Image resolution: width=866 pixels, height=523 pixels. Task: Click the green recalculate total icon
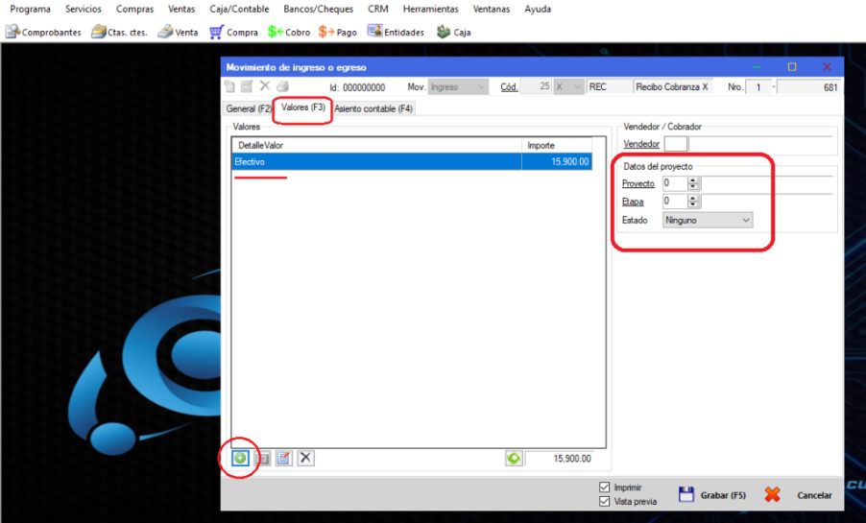pos(514,459)
